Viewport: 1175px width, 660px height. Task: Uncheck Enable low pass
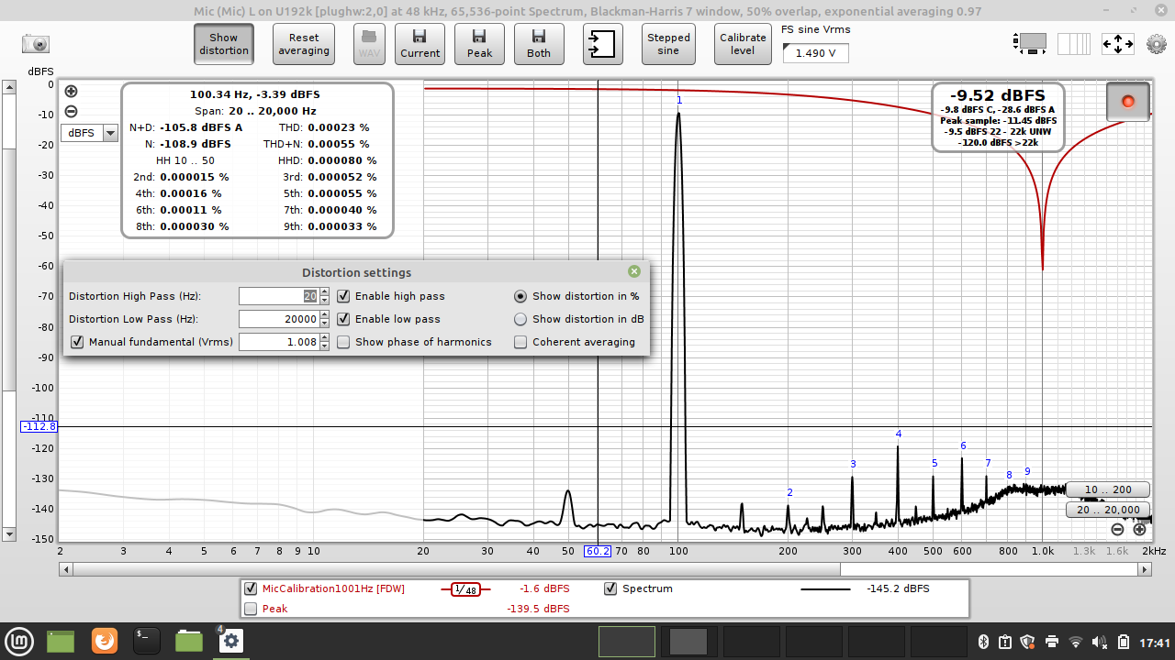click(343, 319)
